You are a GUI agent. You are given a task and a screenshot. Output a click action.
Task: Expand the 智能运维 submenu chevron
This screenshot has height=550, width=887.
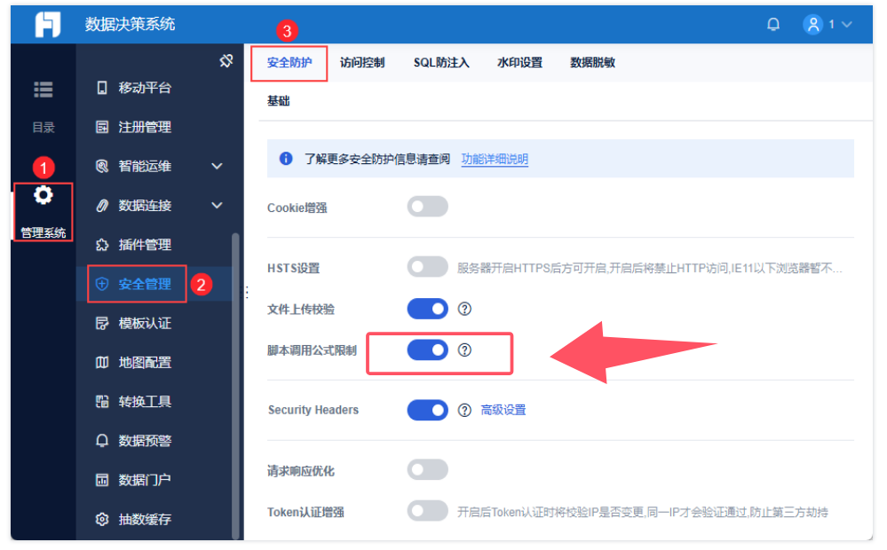point(217,166)
